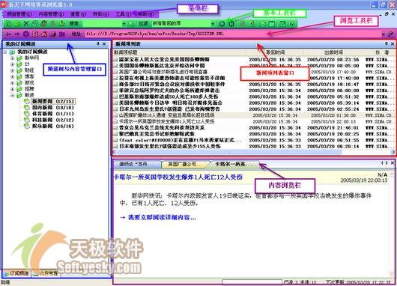Click document icon of 日本南部发生里氏7级强震 row
This screenshot has height=286, width=397.
[x=115, y=146]
